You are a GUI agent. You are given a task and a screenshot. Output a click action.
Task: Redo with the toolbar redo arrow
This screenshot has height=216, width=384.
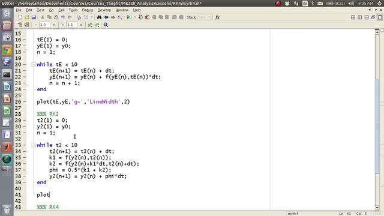point(70,17)
